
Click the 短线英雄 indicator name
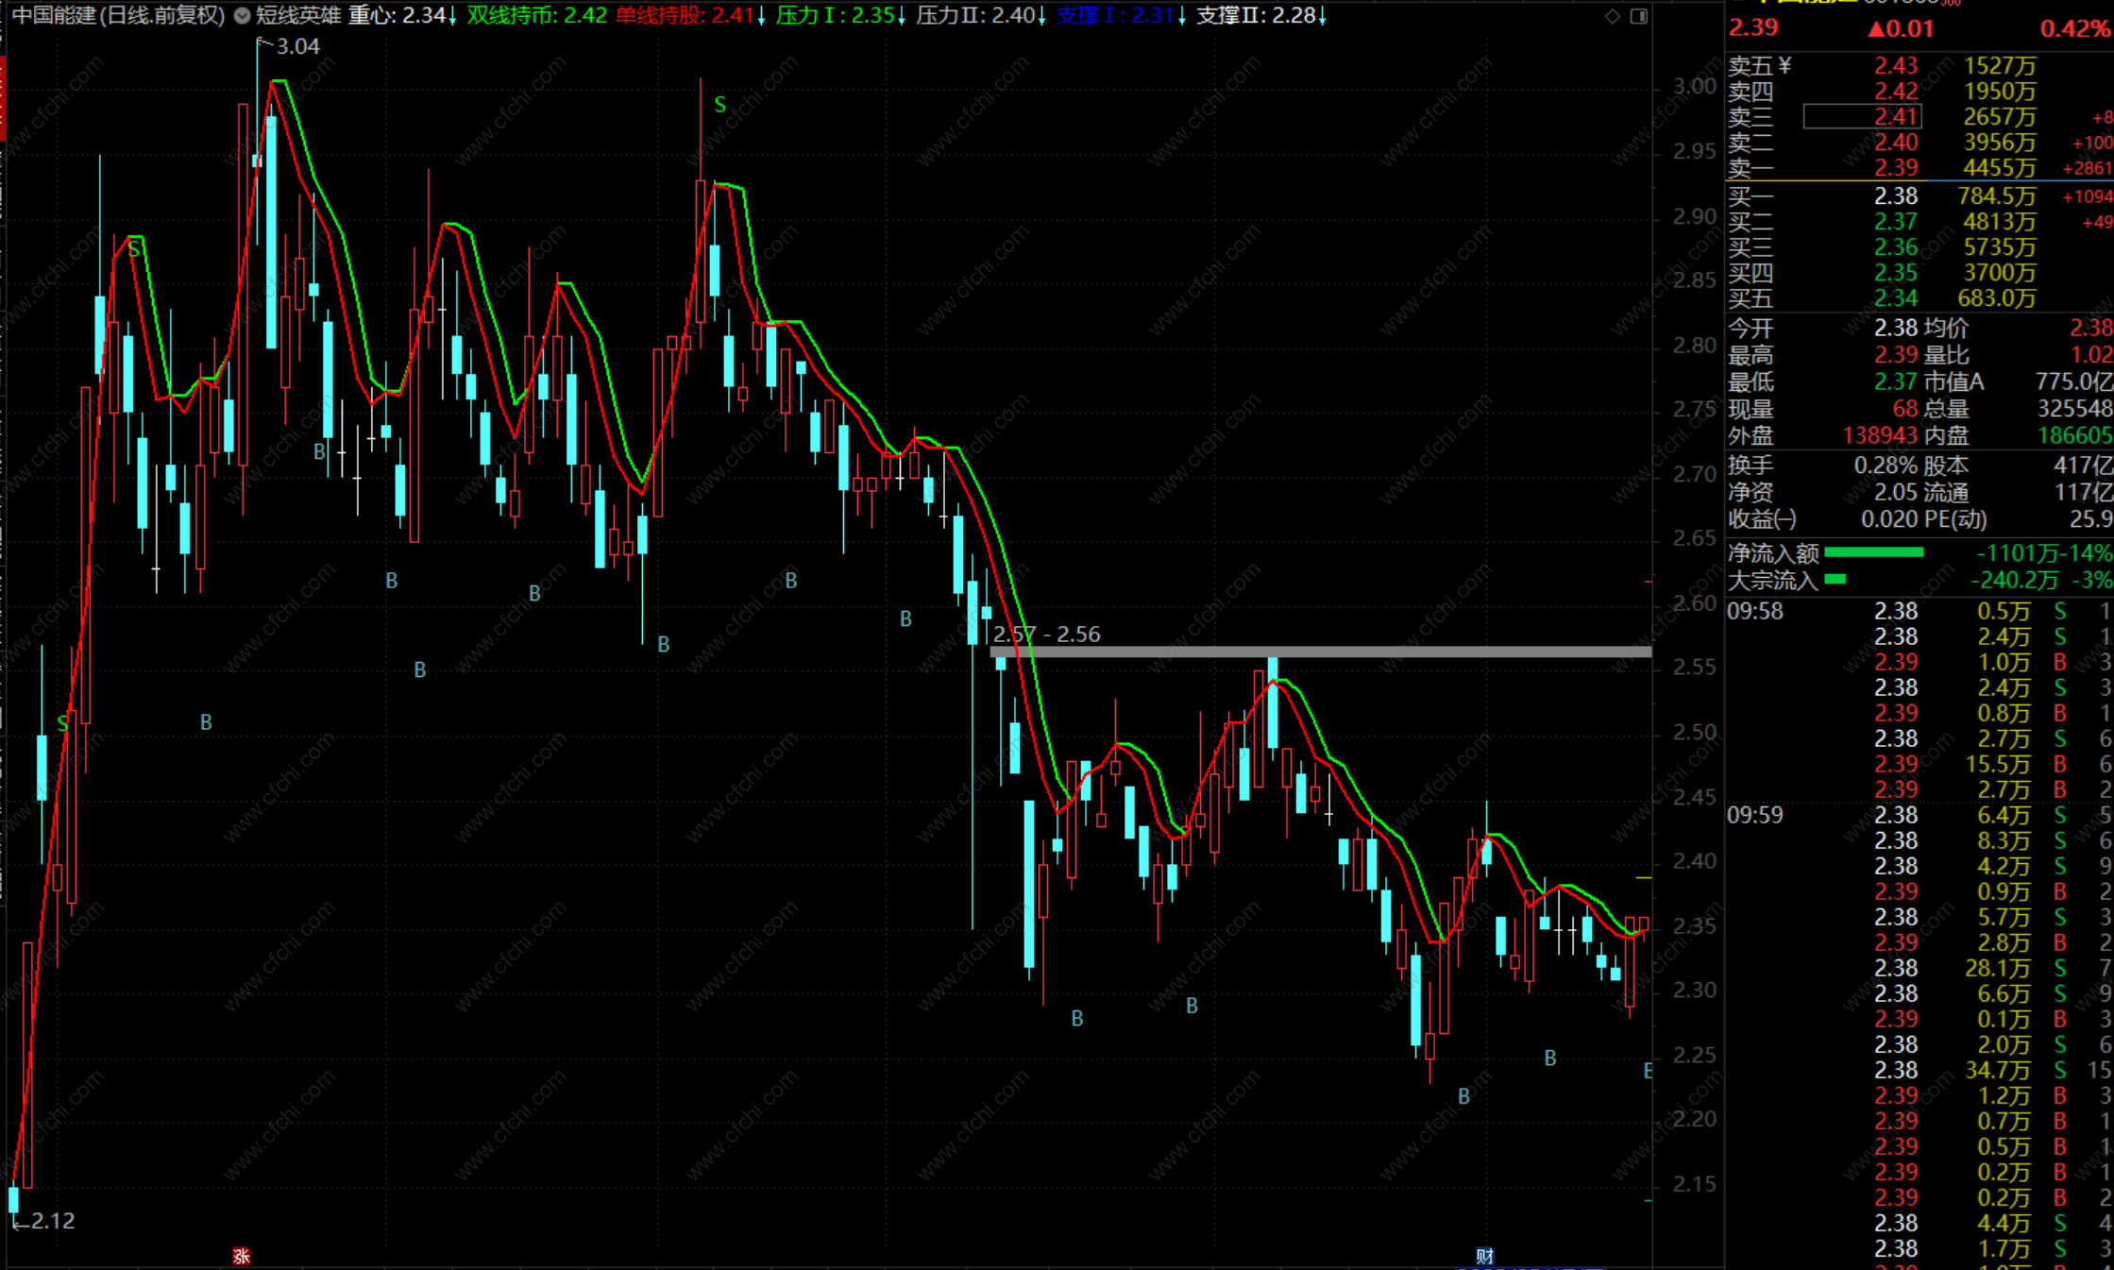pos(298,16)
